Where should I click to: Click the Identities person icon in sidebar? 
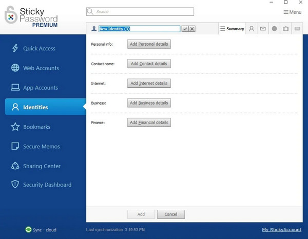(x=15, y=107)
